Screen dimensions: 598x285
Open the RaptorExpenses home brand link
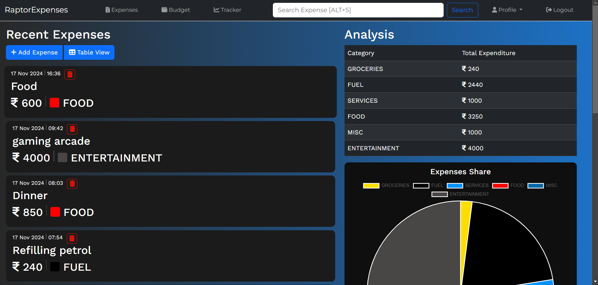pyautogui.click(x=36, y=10)
